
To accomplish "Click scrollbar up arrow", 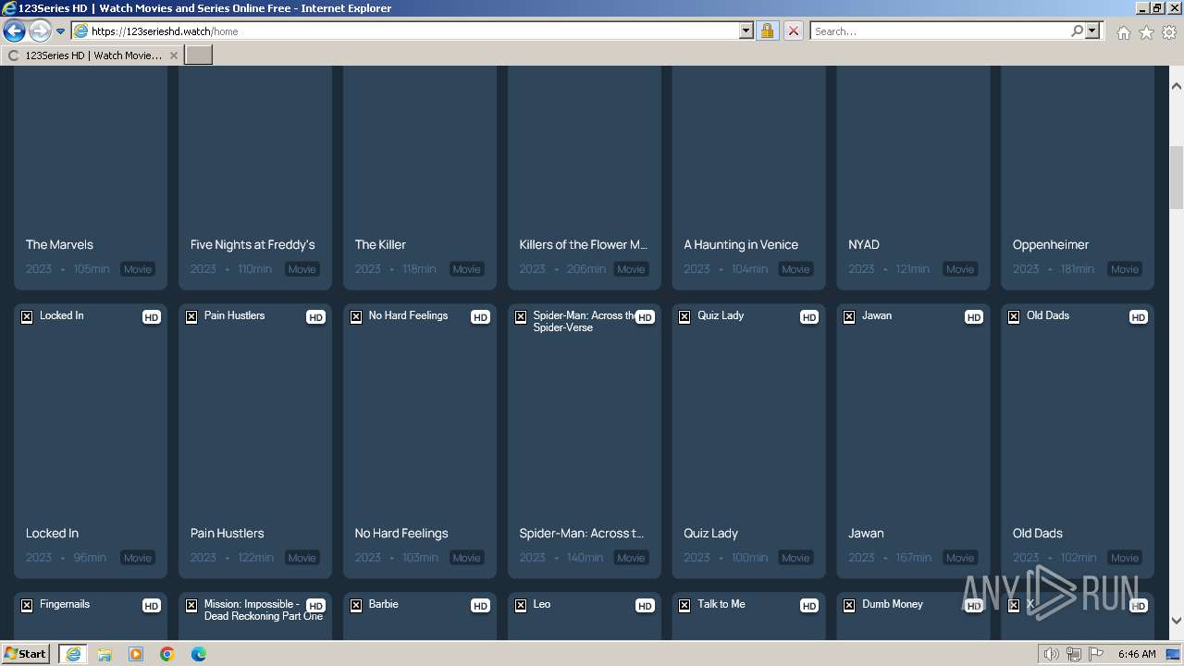I will coord(1177,86).
